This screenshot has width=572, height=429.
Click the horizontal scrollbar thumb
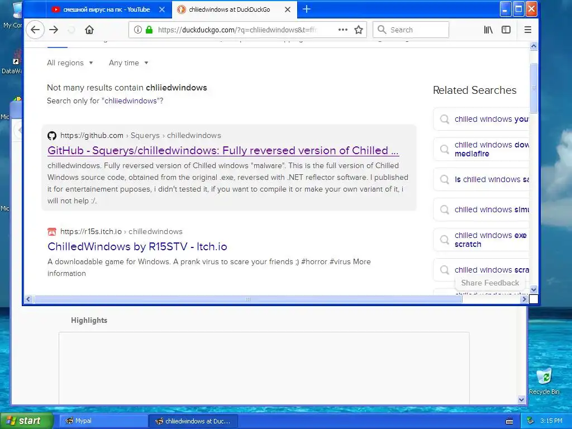click(247, 299)
